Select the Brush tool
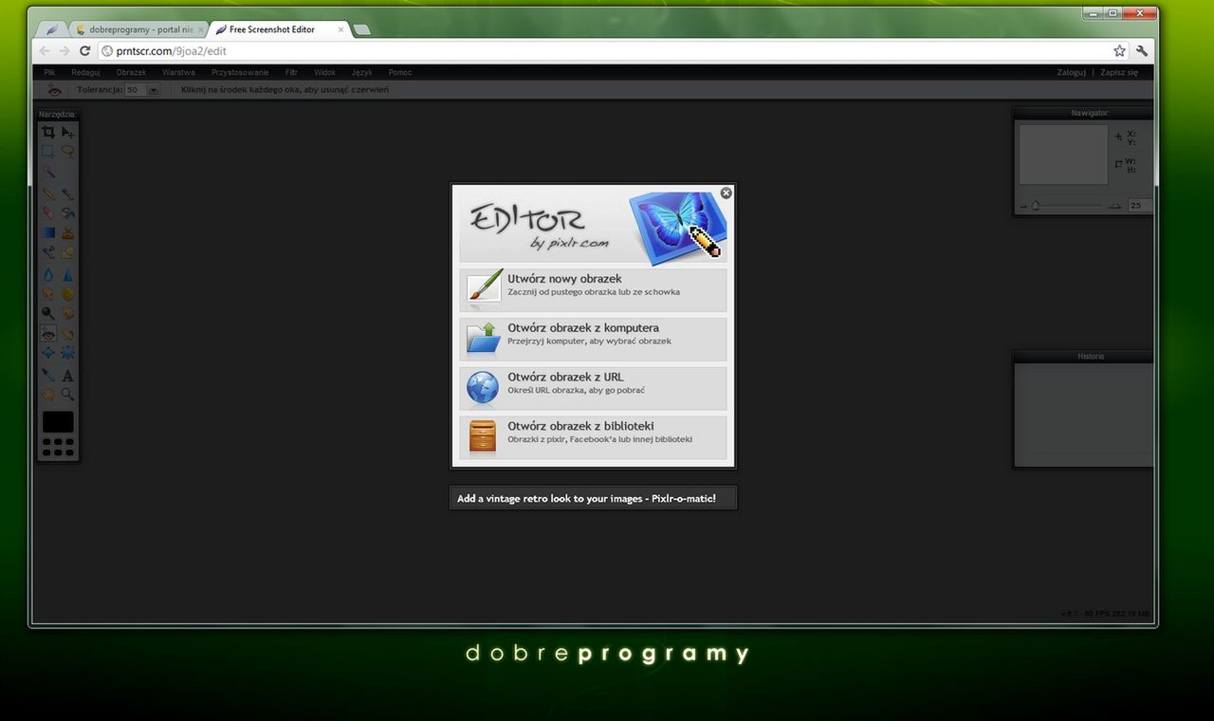The image size is (1214, 721). (x=67, y=193)
